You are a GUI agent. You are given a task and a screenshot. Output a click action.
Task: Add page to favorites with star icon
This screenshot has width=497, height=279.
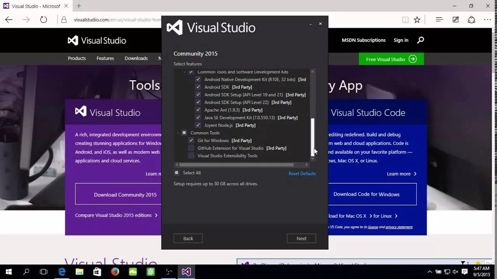point(417,20)
